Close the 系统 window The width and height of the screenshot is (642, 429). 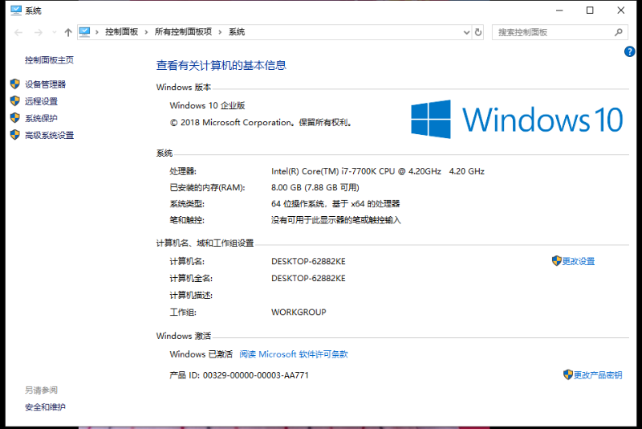(x=620, y=10)
